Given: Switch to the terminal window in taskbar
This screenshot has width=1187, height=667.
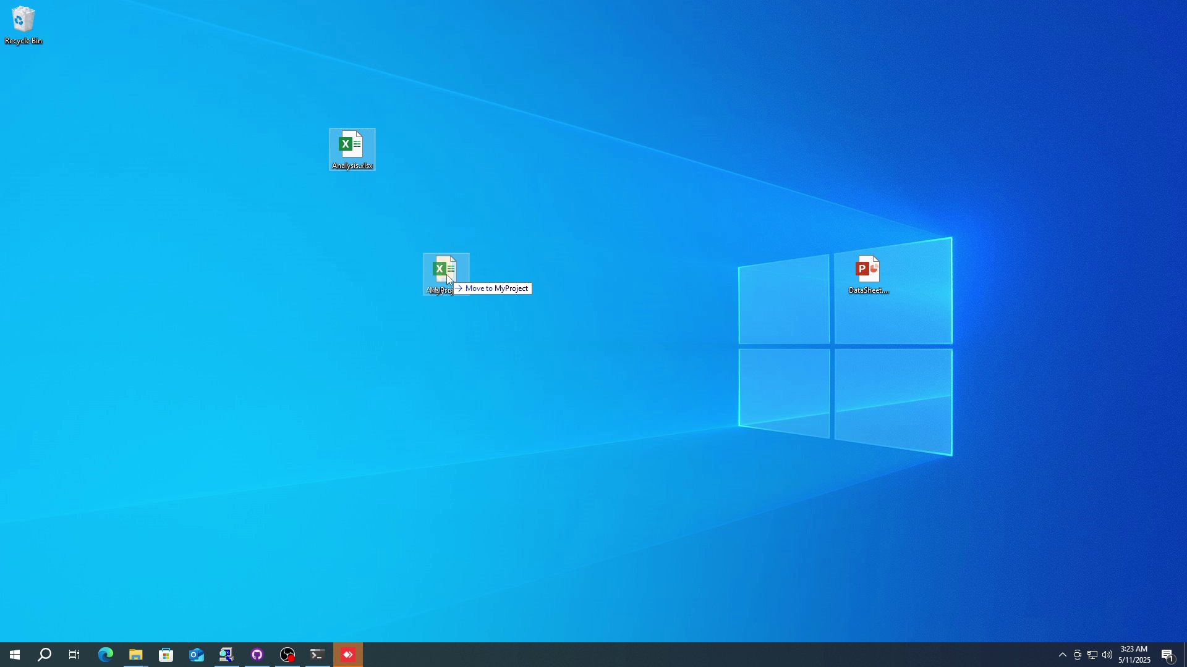Looking at the screenshot, I should click(318, 655).
